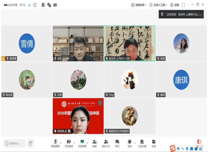Viewport: 208px width, 152px height.
Task: Select the 康琪 blue avatar
Action: (x=181, y=80)
